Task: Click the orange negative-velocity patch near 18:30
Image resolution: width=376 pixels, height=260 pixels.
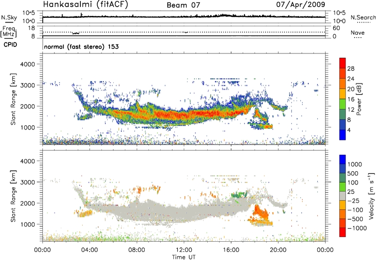Action: [x=260, y=212]
